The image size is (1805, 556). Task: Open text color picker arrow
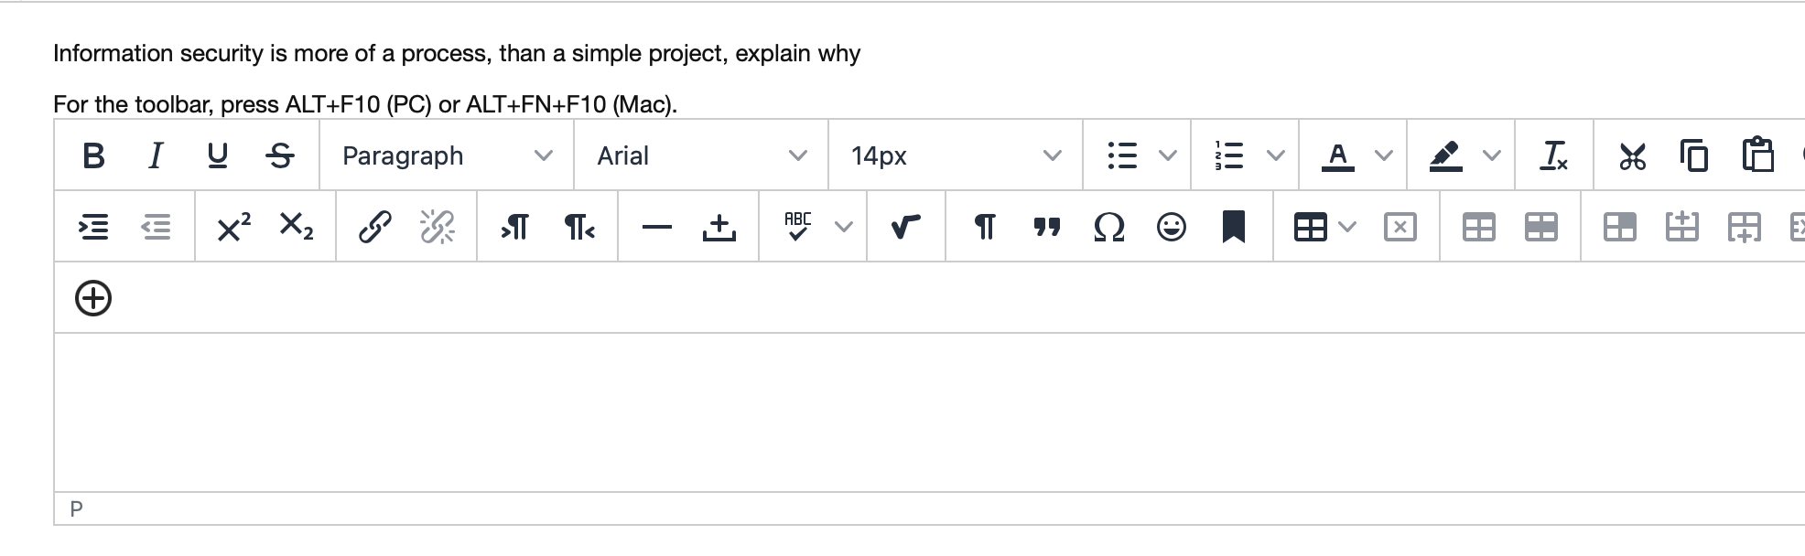[x=1384, y=155]
